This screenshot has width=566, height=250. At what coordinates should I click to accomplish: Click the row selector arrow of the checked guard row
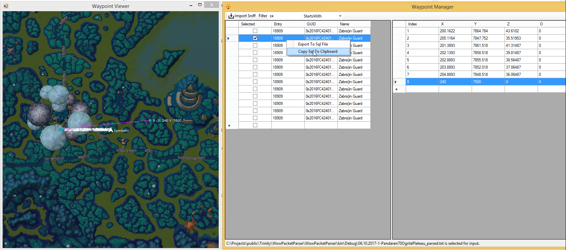coord(232,38)
